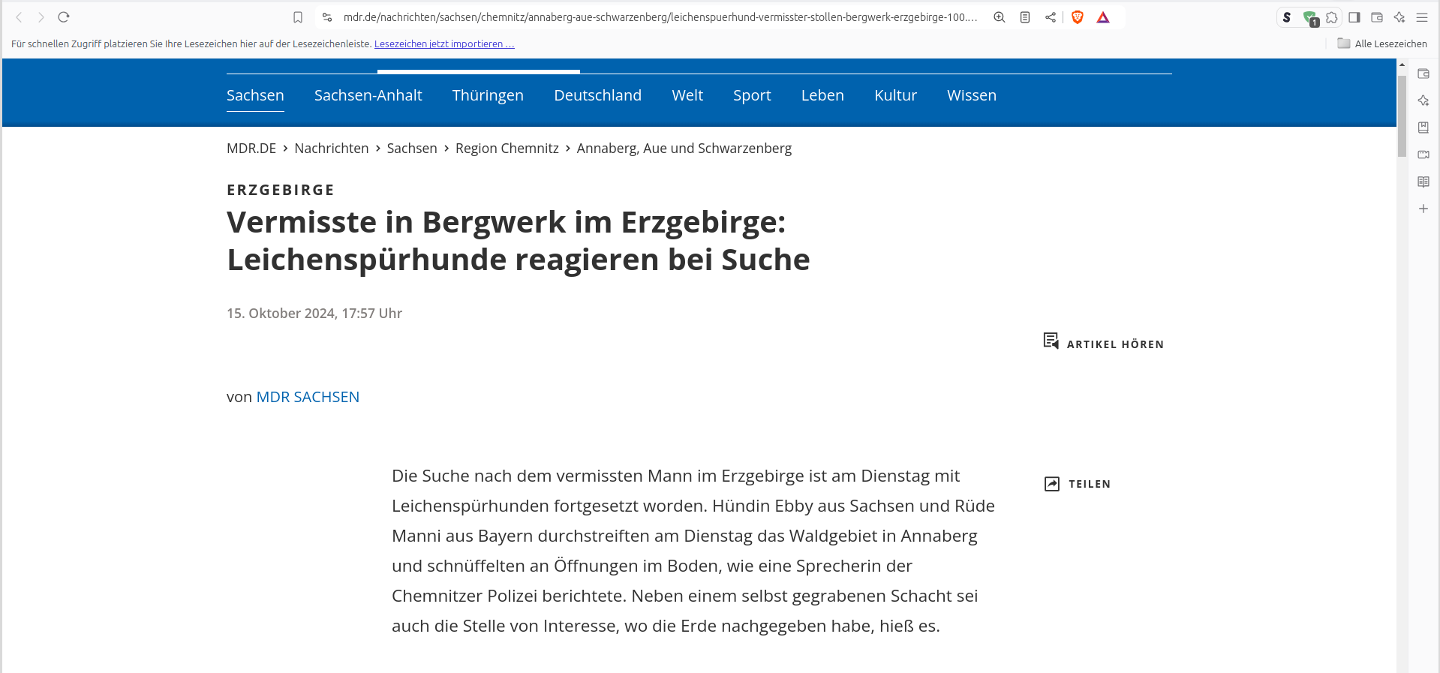Click the share icon in address bar
1440x673 pixels.
1051,17
